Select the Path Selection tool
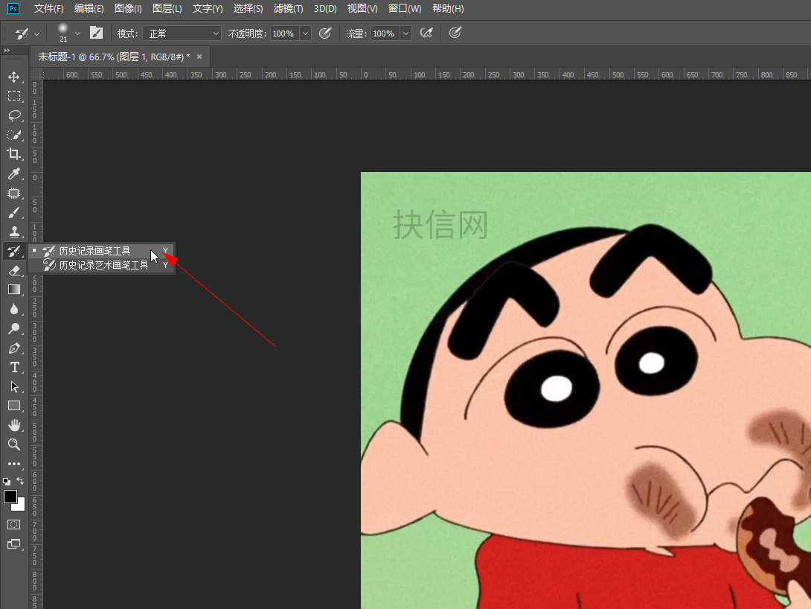 [14, 386]
